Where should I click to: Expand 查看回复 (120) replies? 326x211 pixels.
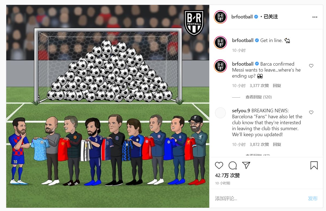click(258, 97)
